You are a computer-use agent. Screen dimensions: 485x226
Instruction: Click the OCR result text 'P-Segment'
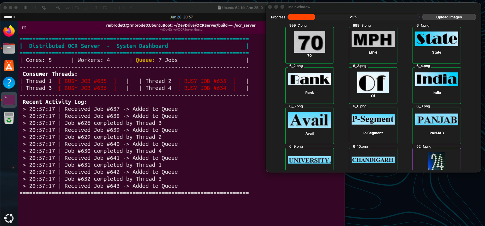373,133
